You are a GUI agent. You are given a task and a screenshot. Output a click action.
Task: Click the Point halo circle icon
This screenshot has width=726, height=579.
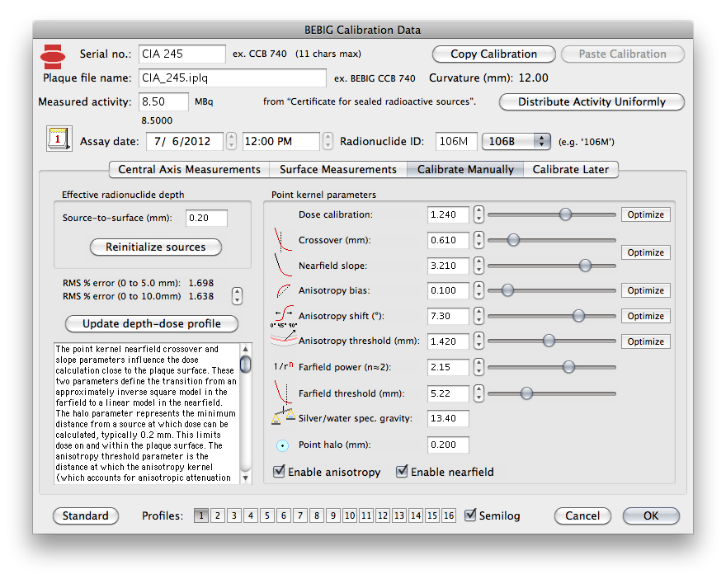(282, 445)
